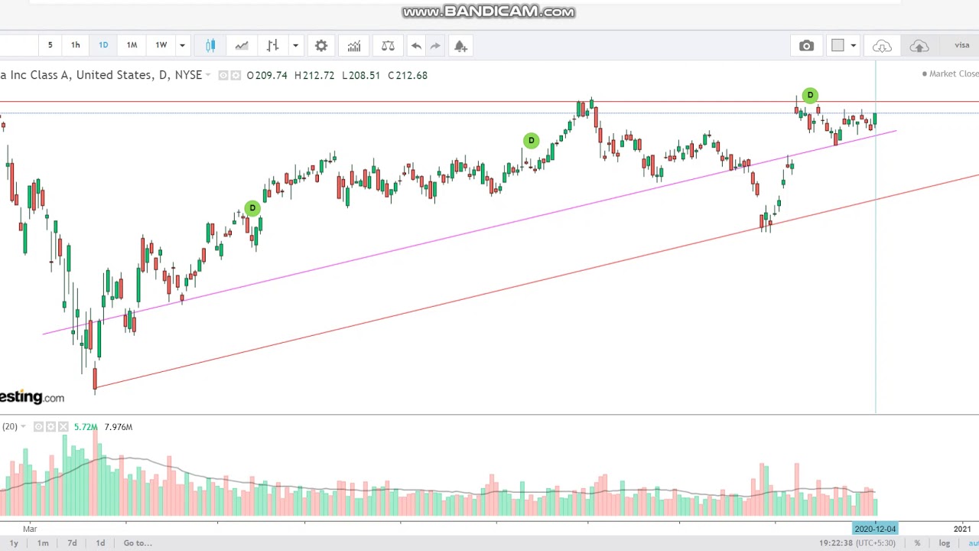Take a chart snapshot with camera
Image resolution: width=979 pixels, height=551 pixels.
point(806,46)
